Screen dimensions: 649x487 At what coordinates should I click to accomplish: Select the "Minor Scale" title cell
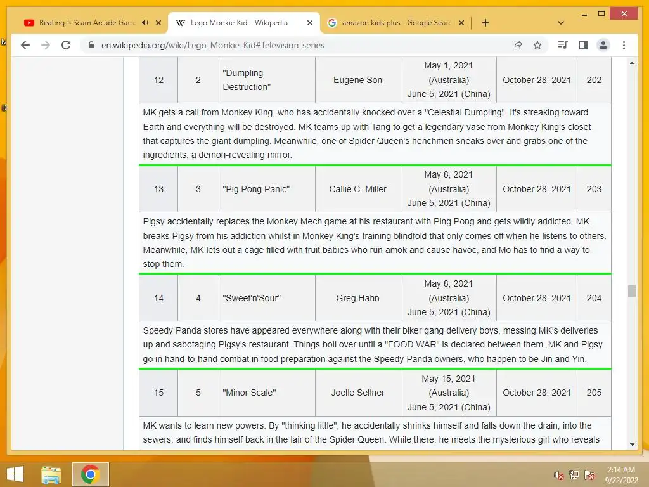[x=267, y=393]
